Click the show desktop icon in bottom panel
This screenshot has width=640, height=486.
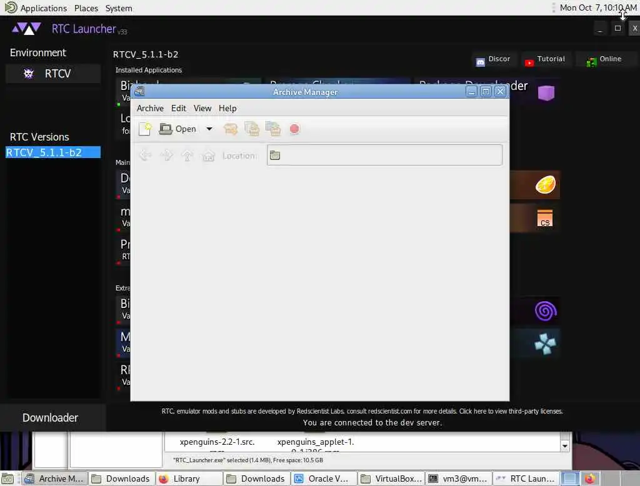pos(7,479)
